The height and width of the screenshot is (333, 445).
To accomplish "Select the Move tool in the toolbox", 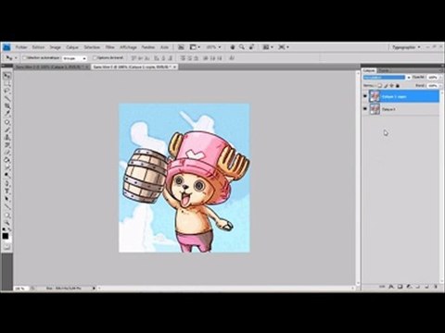I will click(x=6, y=76).
